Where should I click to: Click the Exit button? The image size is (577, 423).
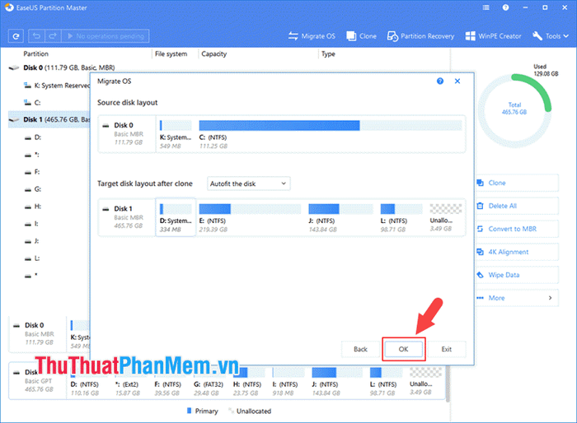tap(447, 349)
